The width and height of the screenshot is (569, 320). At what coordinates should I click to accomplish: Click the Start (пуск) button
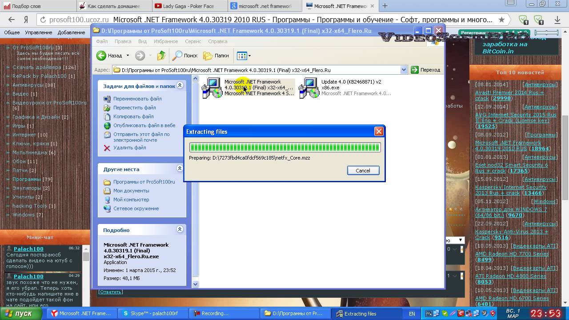point(21,313)
